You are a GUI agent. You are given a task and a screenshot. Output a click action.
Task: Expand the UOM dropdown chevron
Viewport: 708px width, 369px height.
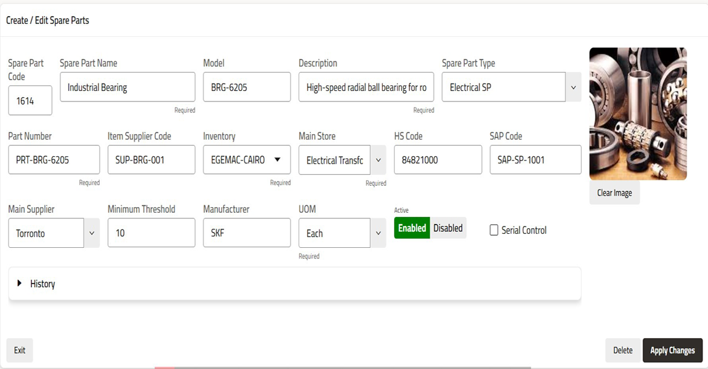pos(378,233)
